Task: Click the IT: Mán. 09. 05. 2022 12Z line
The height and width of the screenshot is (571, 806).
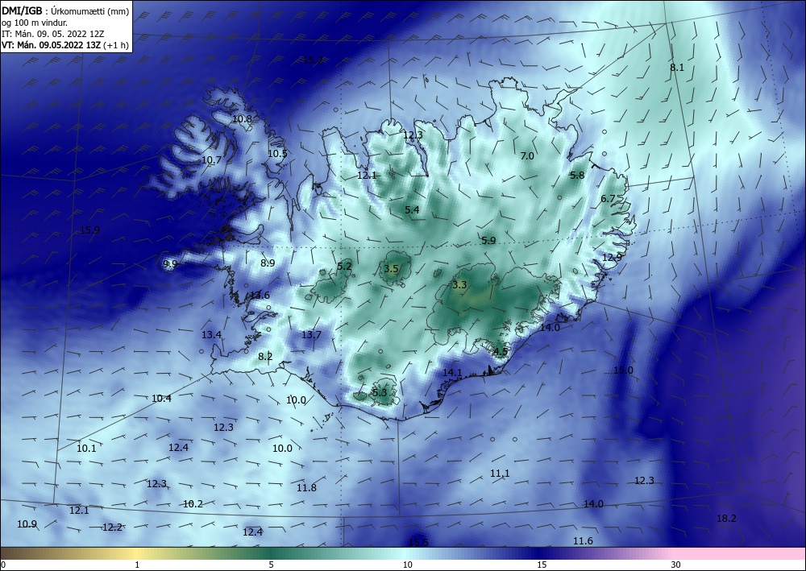Action: (53, 34)
